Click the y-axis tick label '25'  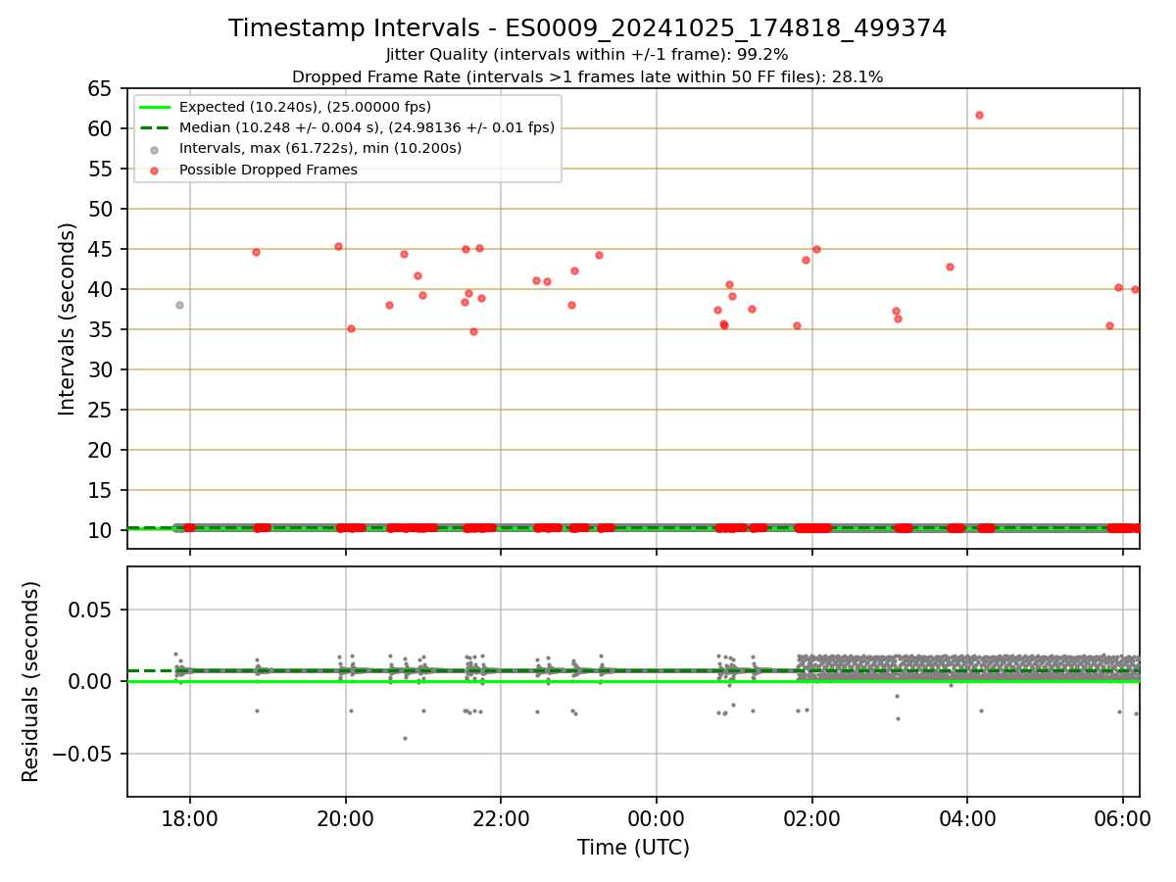click(101, 410)
